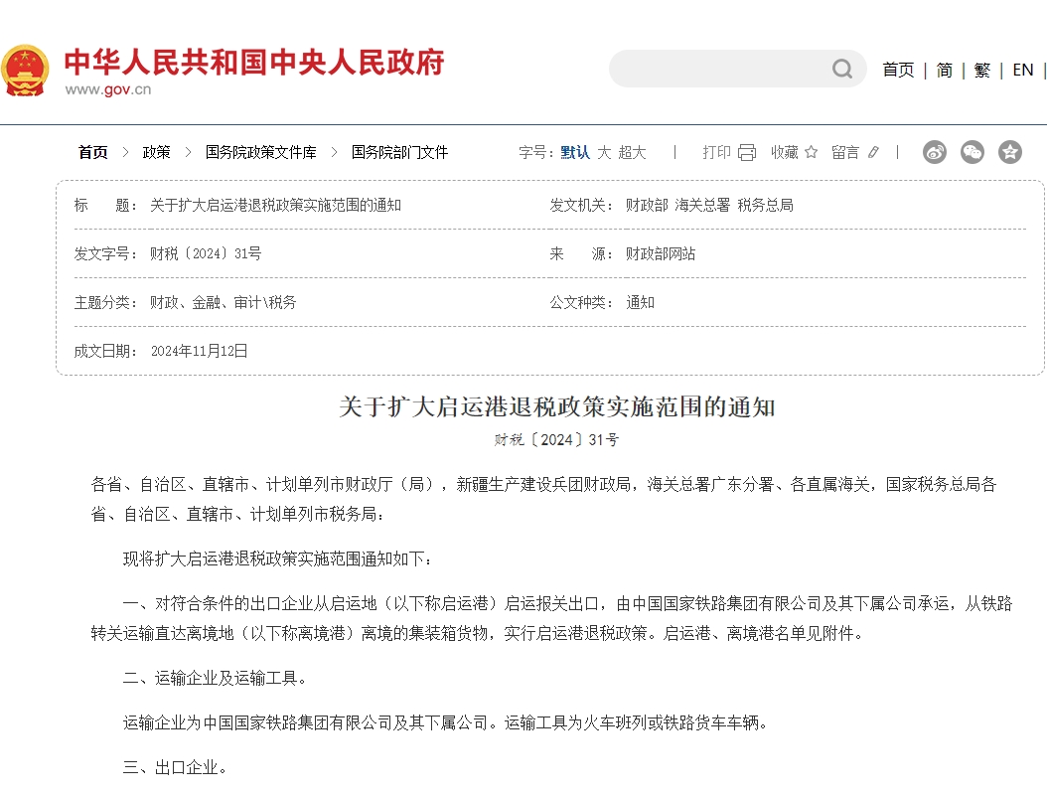Click the star icon next to 收藏

[811, 152]
